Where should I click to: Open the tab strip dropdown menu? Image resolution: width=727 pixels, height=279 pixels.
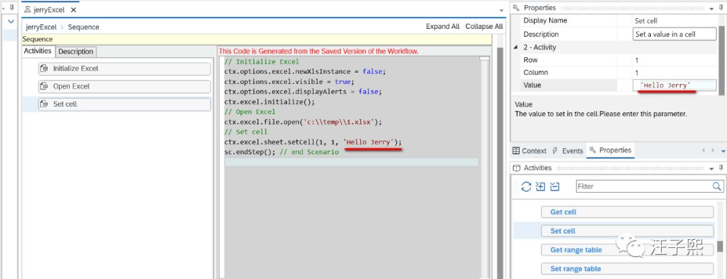[723, 151]
